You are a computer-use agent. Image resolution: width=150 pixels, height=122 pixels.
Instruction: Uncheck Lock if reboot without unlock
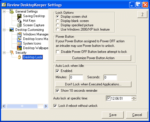(x=55, y=106)
